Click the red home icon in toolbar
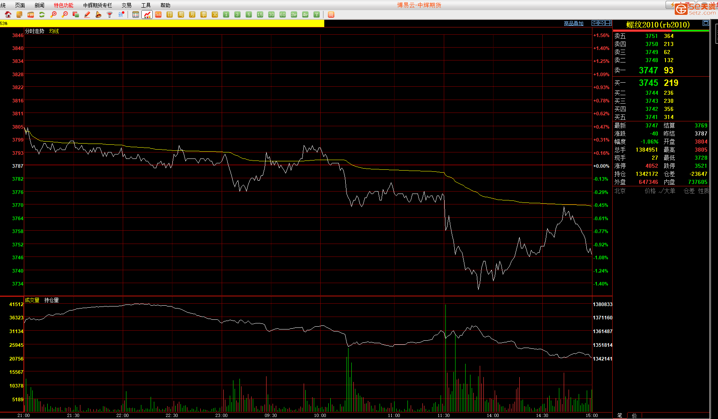Screen dimensions: 718x419 tap(8, 15)
